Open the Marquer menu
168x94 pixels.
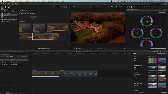point(33,1)
